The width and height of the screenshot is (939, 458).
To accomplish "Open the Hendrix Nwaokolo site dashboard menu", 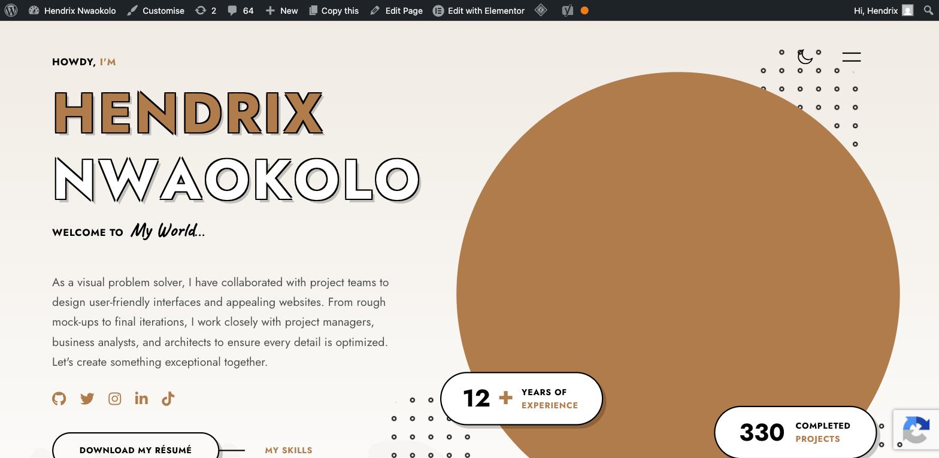I will [72, 10].
